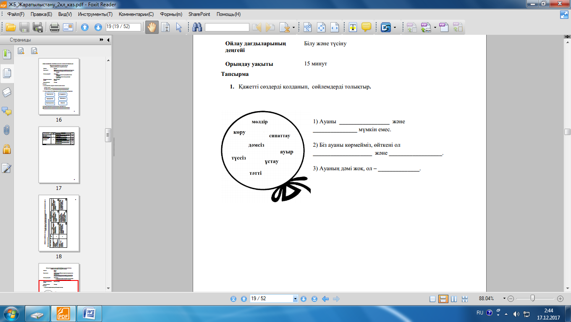Open the Layers panel icon in sidebar
Screen dimensions: 571x322
coord(7,92)
